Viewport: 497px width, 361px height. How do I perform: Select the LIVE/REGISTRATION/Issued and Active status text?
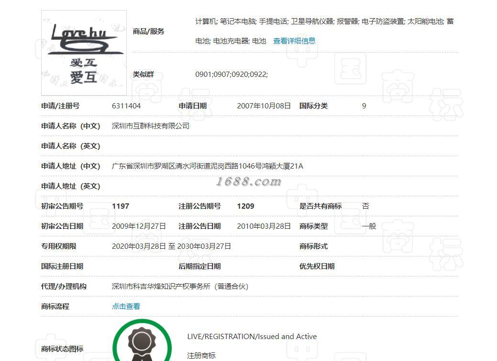pyautogui.click(x=252, y=336)
